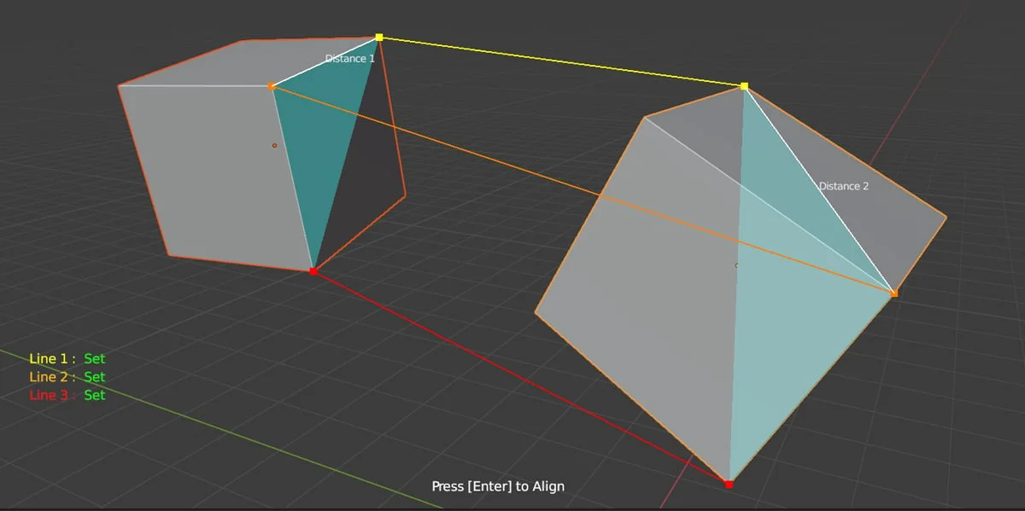Click the left cube's origin dot
This screenshot has width=1025, height=511.
pyautogui.click(x=274, y=146)
